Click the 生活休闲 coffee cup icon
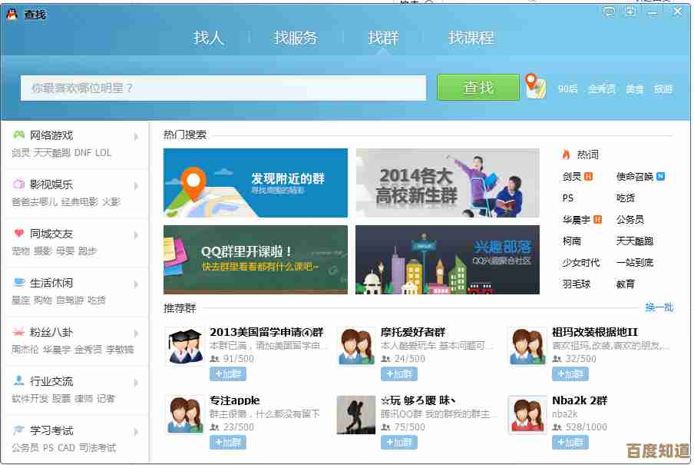 (x=18, y=283)
